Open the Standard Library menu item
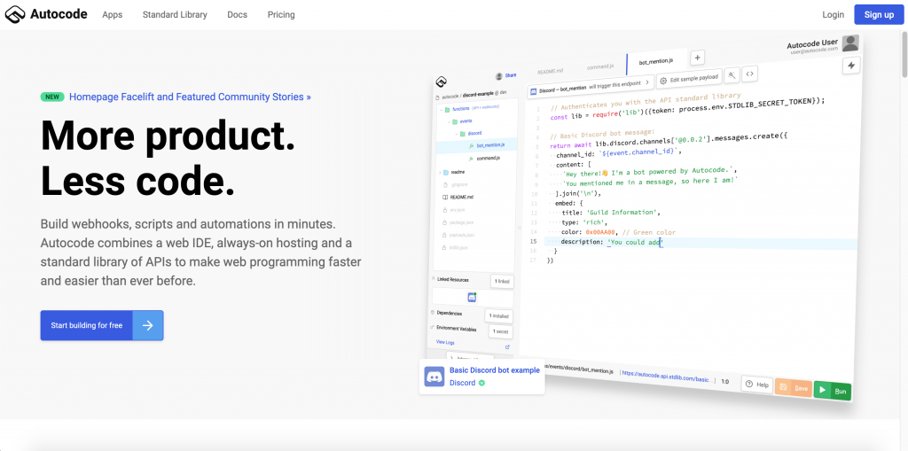908x451 pixels. (x=175, y=15)
